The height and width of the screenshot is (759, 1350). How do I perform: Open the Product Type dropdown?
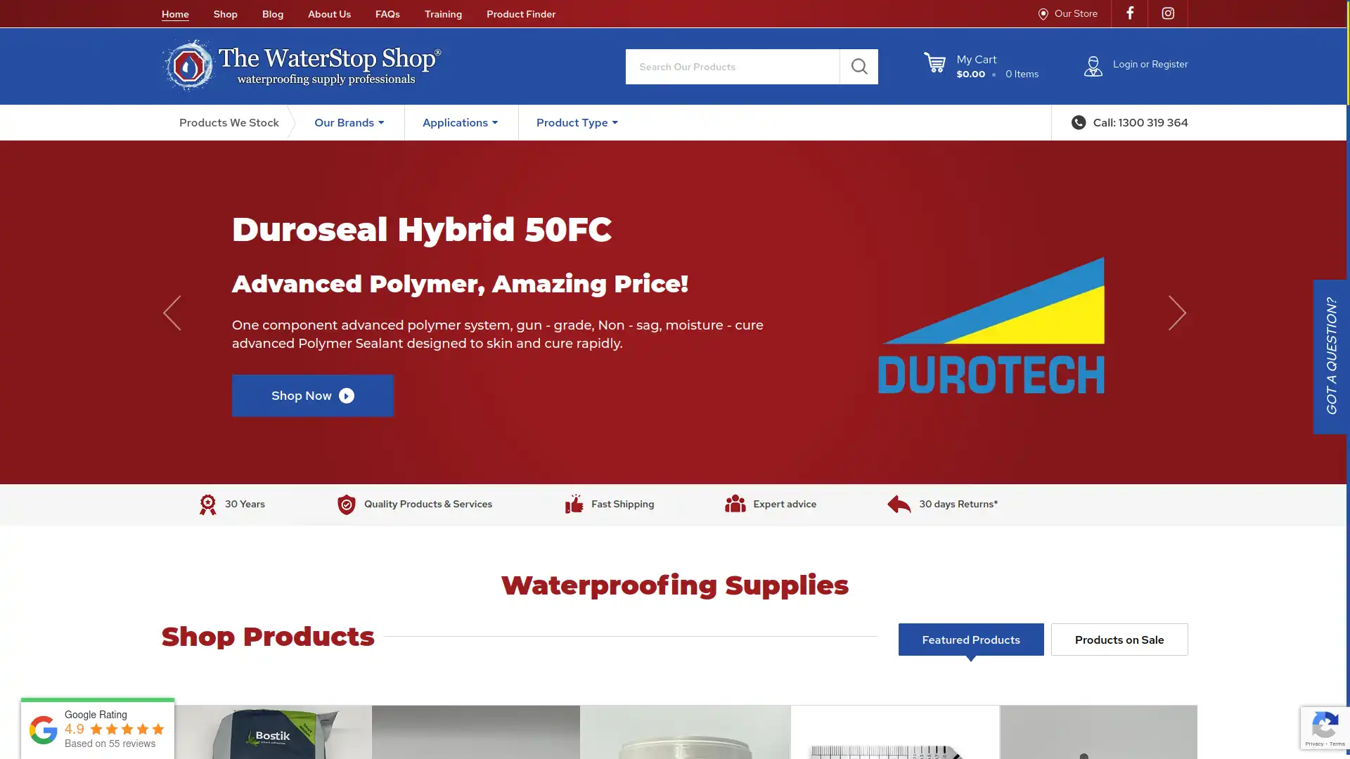tap(577, 122)
